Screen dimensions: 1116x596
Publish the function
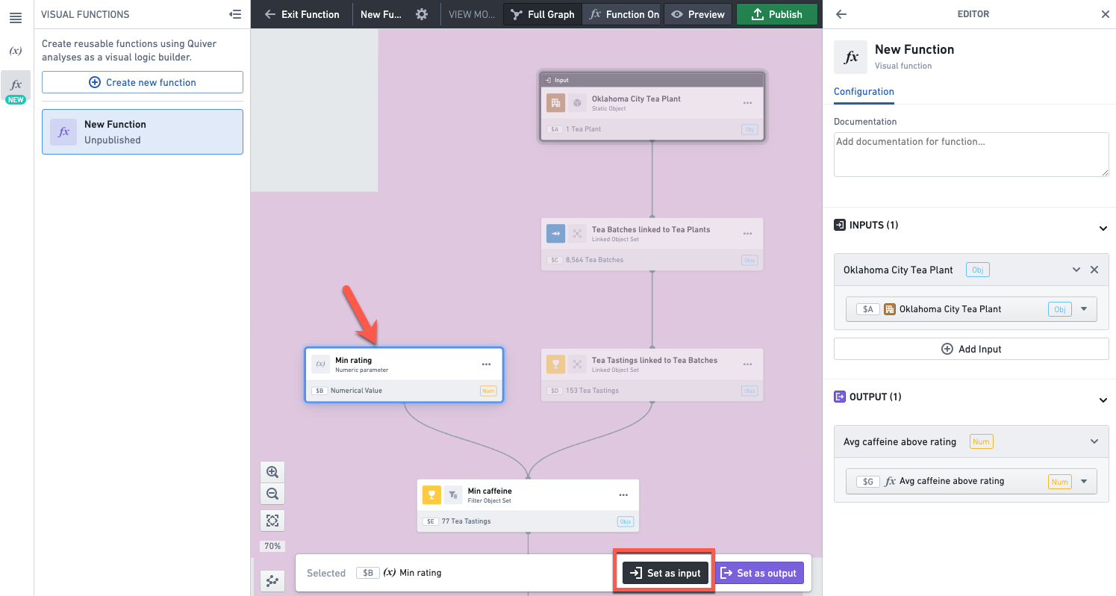tap(777, 14)
